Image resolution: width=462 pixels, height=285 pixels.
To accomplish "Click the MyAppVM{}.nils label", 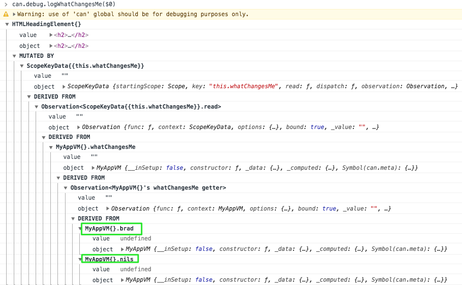I will [109, 259].
